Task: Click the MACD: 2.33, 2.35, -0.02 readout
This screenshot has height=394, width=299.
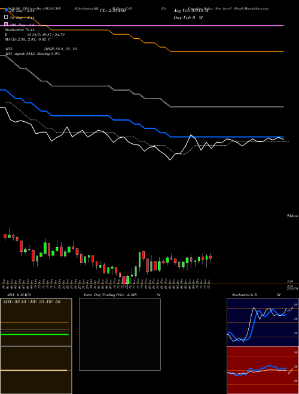Action: pyautogui.click(x=28, y=39)
